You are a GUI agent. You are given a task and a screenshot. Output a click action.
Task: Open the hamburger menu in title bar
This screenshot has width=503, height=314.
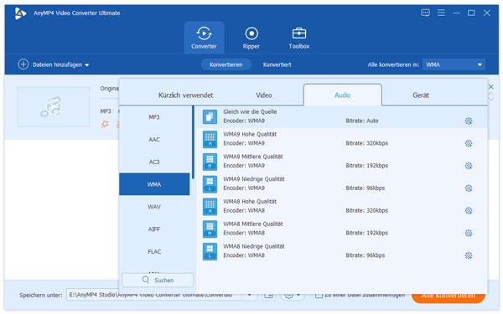click(x=441, y=13)
